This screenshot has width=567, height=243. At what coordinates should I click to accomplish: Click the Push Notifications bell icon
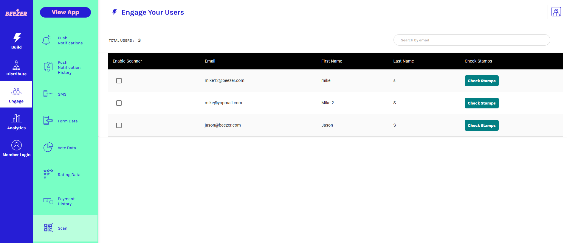[47, 40]
